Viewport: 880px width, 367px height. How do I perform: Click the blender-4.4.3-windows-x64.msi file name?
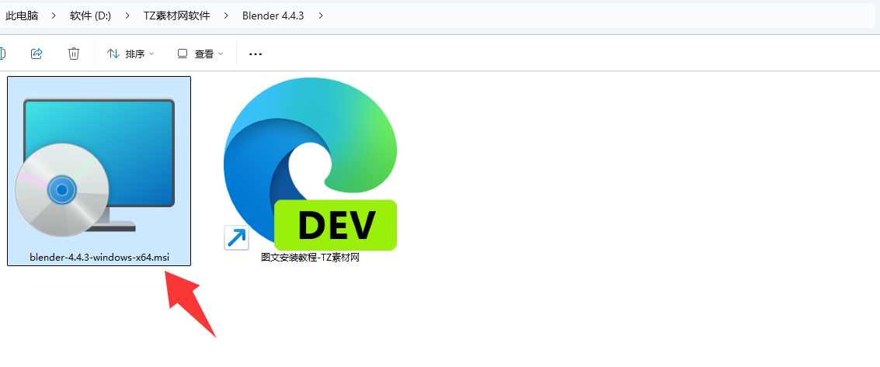(x=99, y=257)
